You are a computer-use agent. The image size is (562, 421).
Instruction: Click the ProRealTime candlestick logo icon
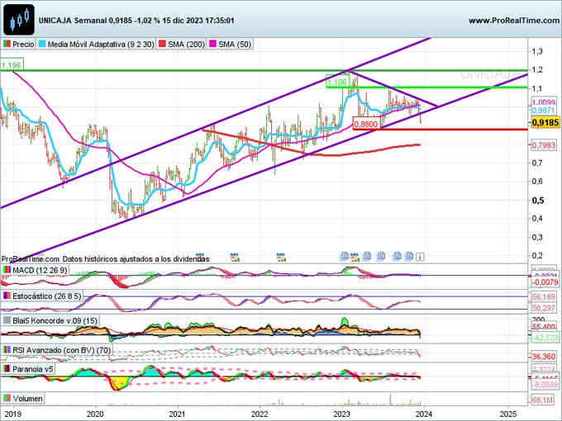tap(19, 19)
